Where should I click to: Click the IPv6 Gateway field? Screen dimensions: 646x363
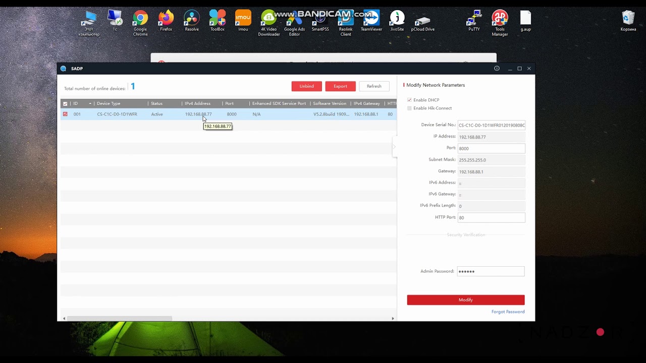pos(491,194)
